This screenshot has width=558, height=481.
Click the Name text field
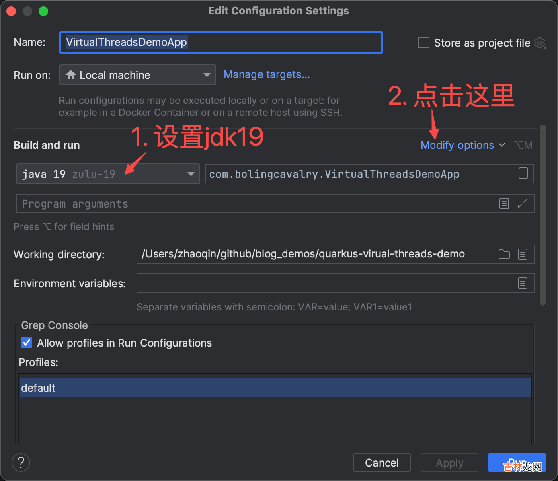click(x=221, y=43)
